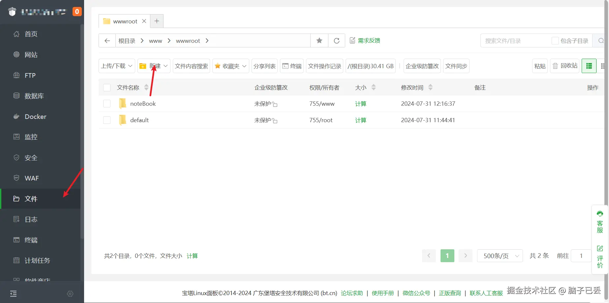Focus the 搜索文件/目录 search field
This screenshot has width=609, height=303.
[x=515, y=41]
